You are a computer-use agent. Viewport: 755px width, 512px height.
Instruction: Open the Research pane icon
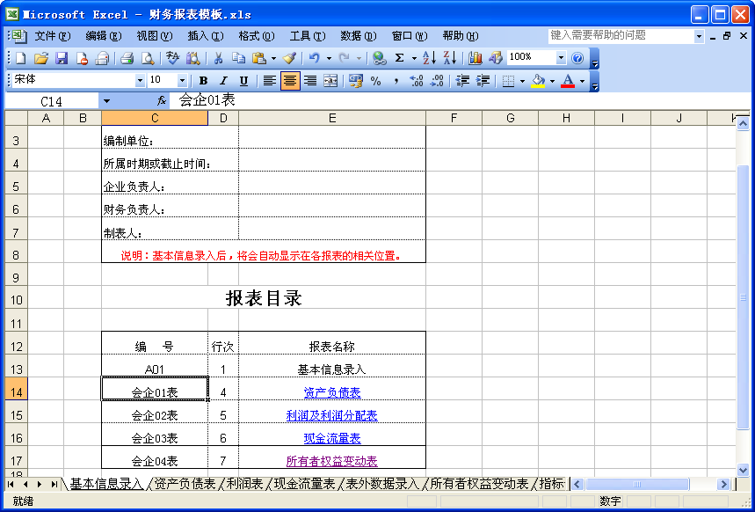[x=193, y=58]
